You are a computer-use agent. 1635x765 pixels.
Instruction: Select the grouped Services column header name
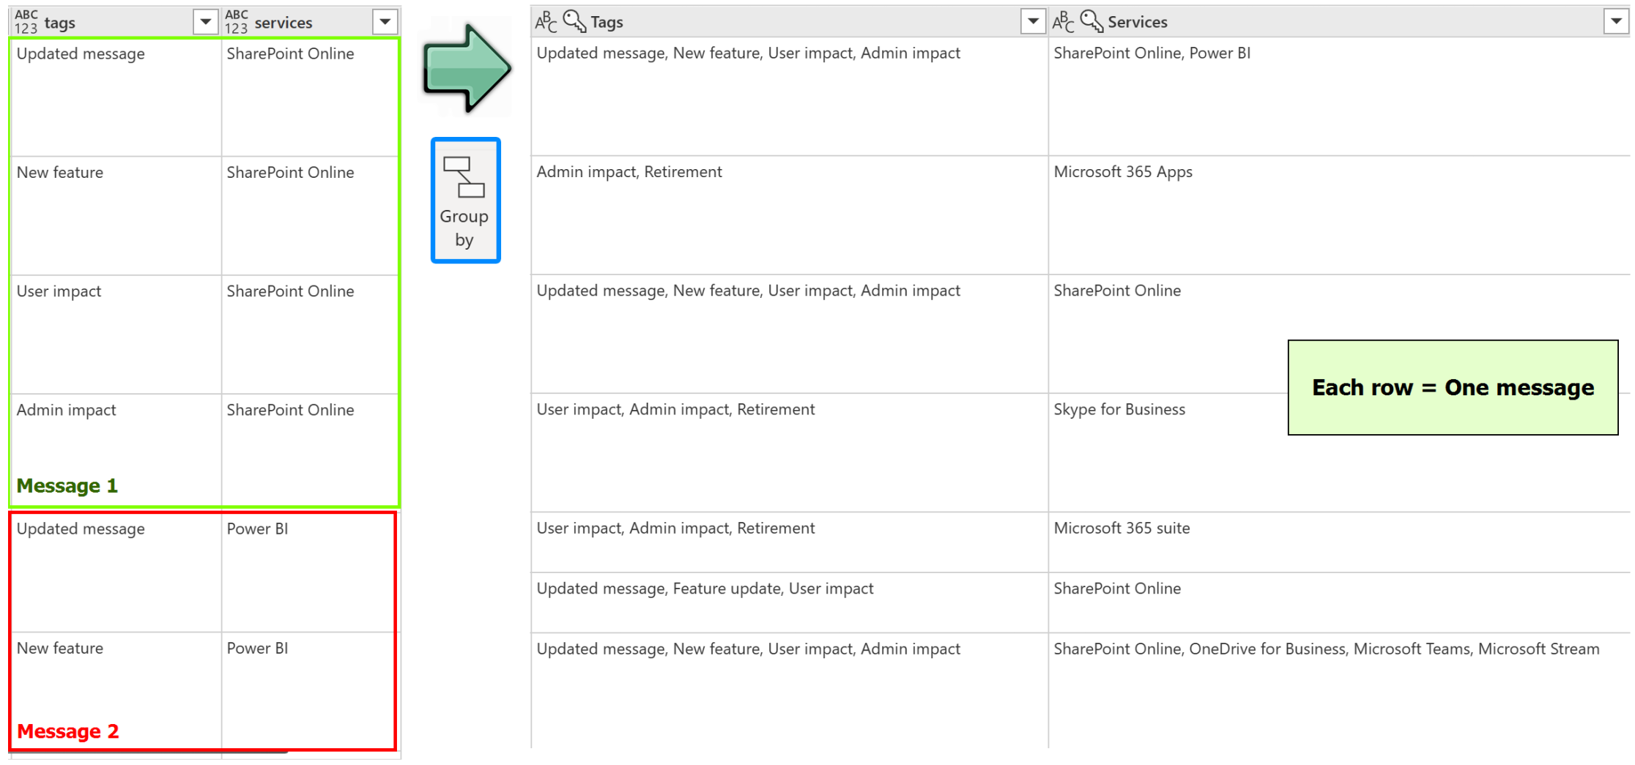[x=1137, y=22]
